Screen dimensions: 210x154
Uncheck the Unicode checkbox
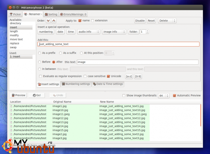tap(108, 76)
